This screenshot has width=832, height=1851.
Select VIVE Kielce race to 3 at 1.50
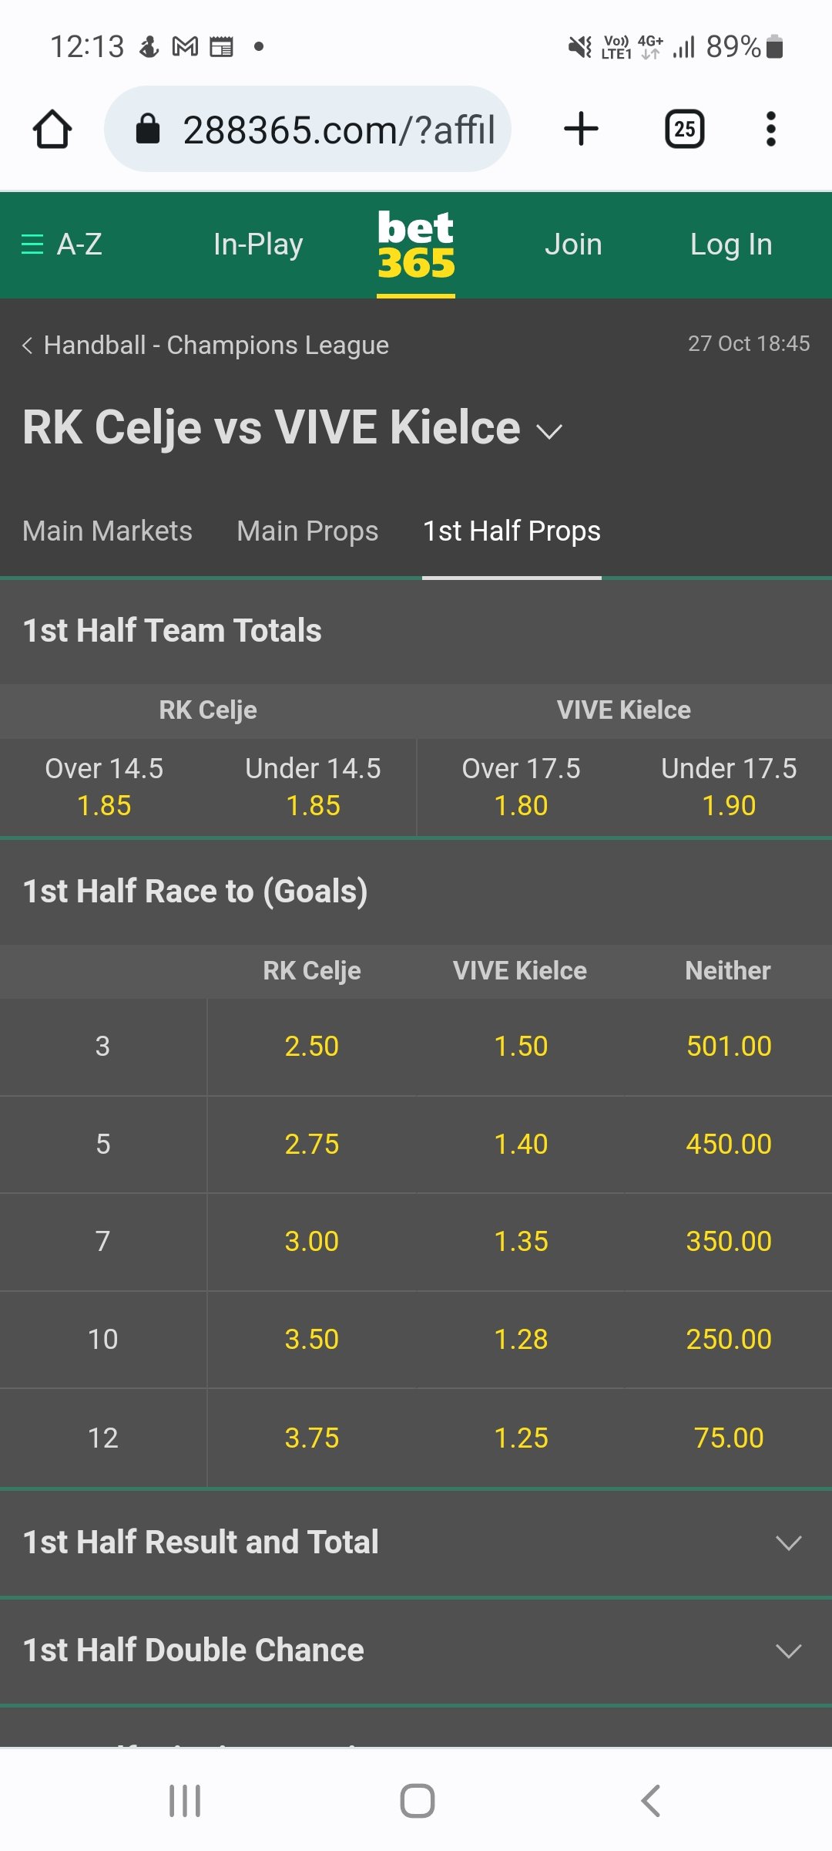tap(521, 1047)
